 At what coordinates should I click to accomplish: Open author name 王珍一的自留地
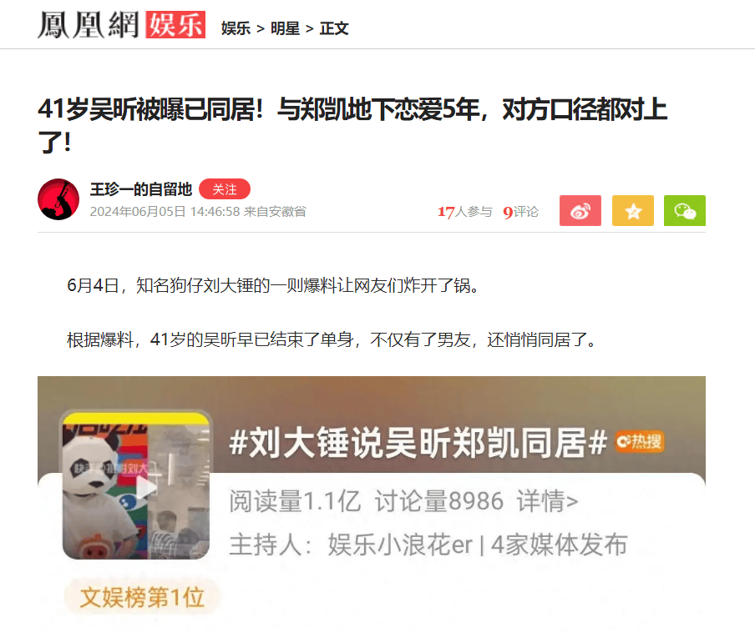pos(141,189)
